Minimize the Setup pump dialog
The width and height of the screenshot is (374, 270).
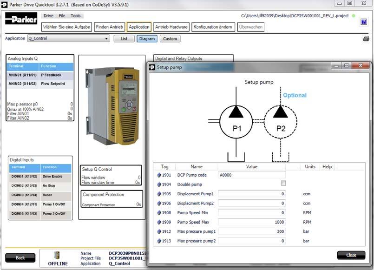click(336, 66)
